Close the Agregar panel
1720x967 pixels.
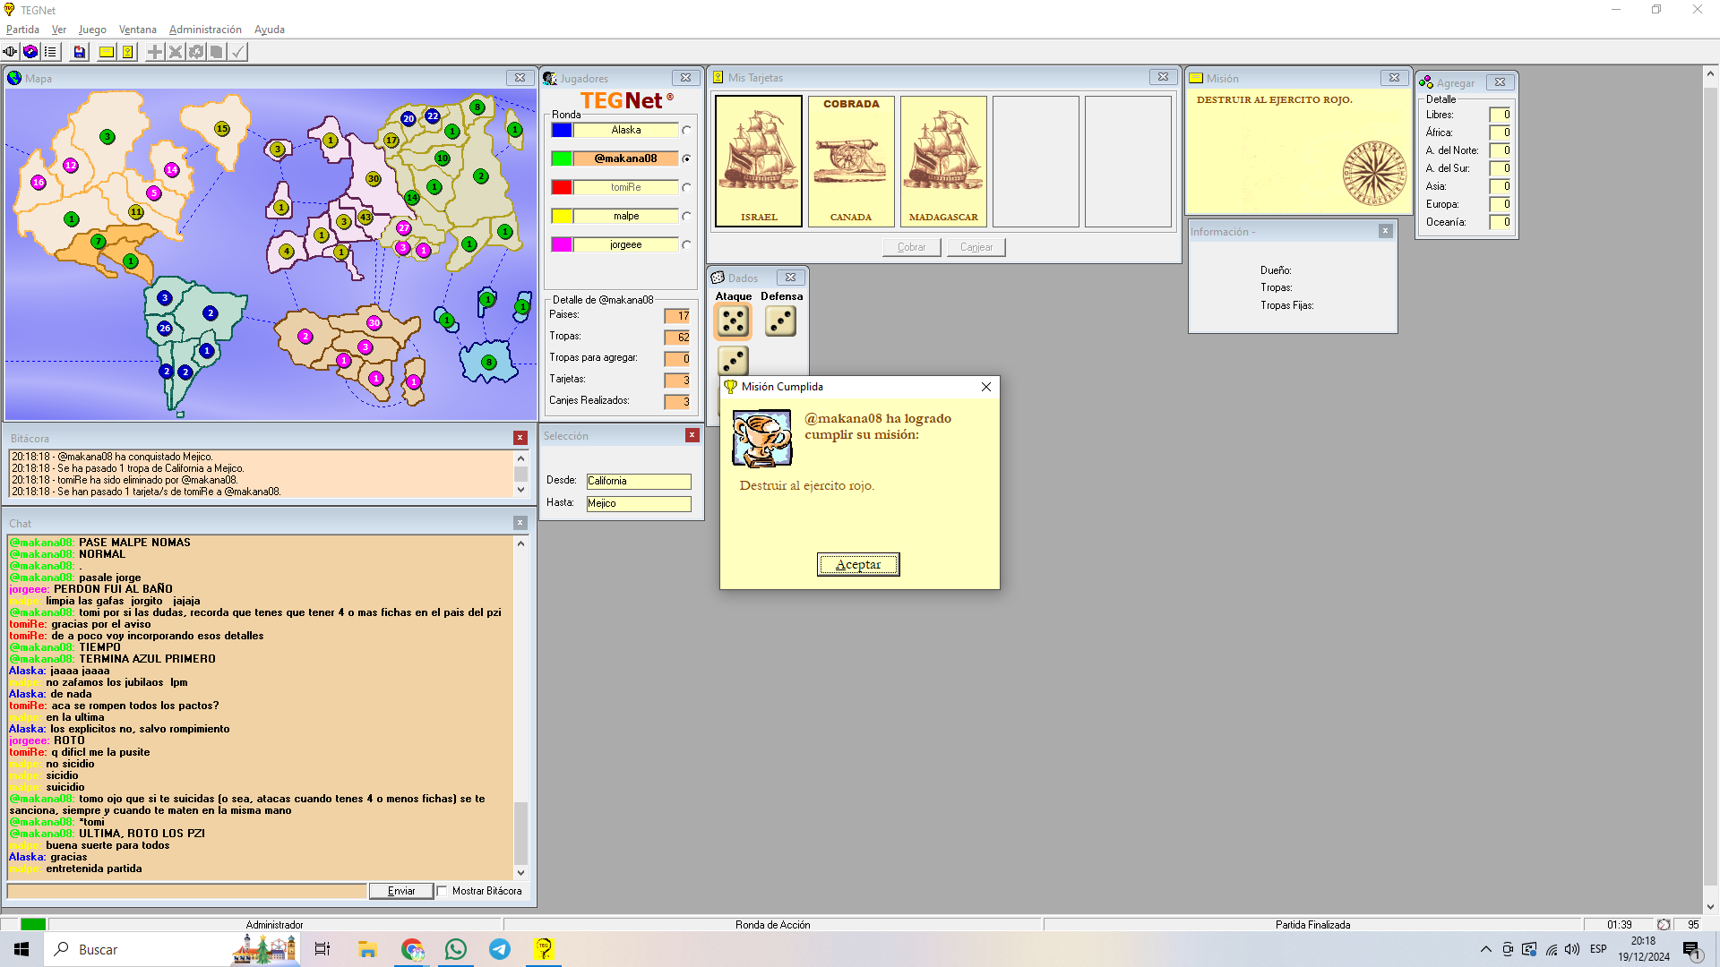pyautogui.click(x=1500, y=81)
